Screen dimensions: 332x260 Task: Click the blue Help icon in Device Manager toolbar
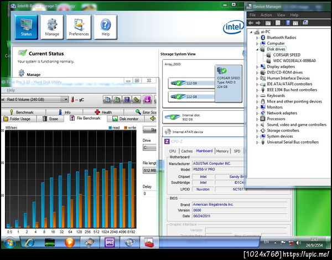tap(288, 23)
